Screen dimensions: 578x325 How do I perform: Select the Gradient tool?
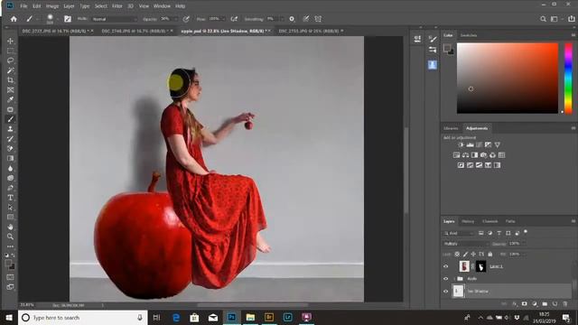[10, 159]
